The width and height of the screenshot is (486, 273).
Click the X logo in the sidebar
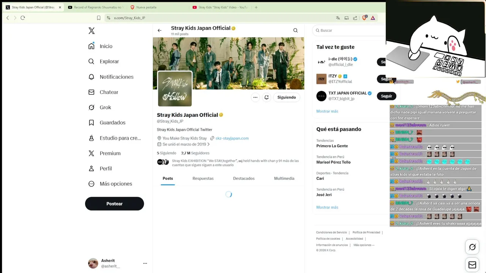(92, 31)
